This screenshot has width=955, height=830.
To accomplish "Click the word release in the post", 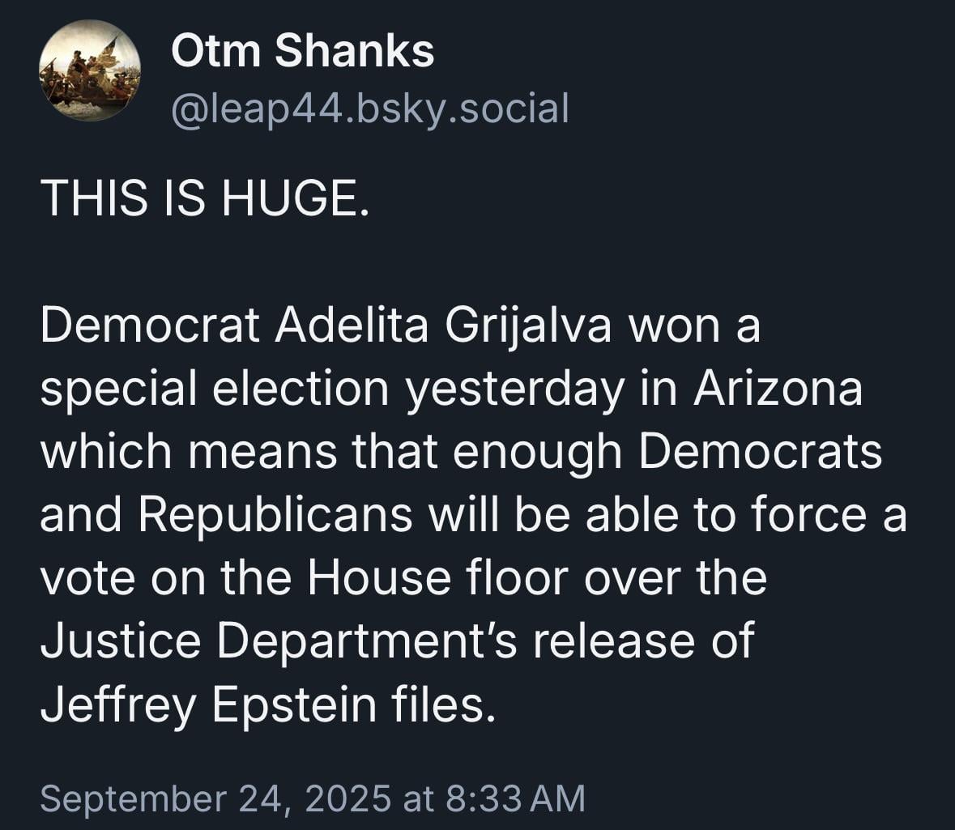I will [x=614, y=641].
